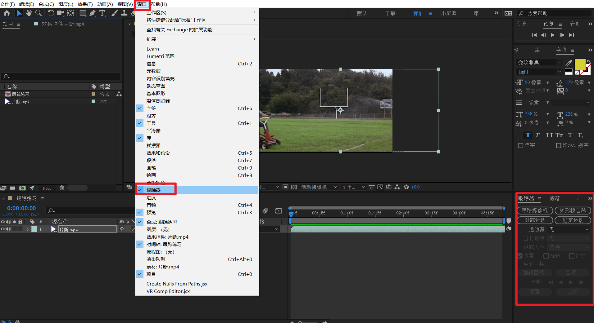This screenshot has width=594, height=323.
Task: Open the 运动源 dropdown in Tracker panel
Action: (569, 229)
